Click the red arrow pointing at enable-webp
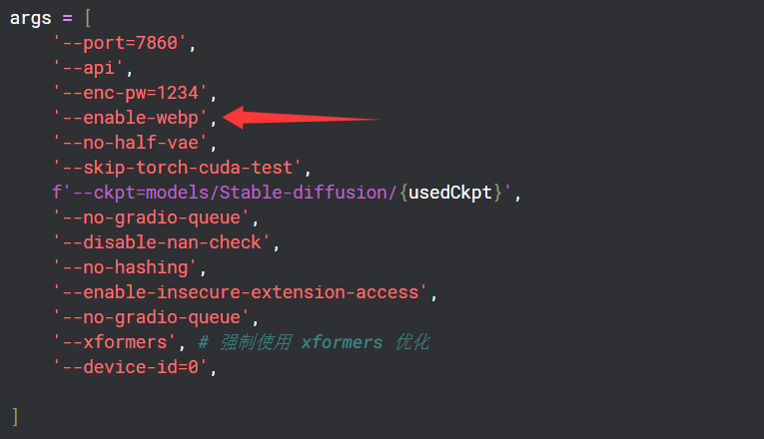The height and width of the screenshot is (439, 764). pyautogui.click(x=300, y=118)
